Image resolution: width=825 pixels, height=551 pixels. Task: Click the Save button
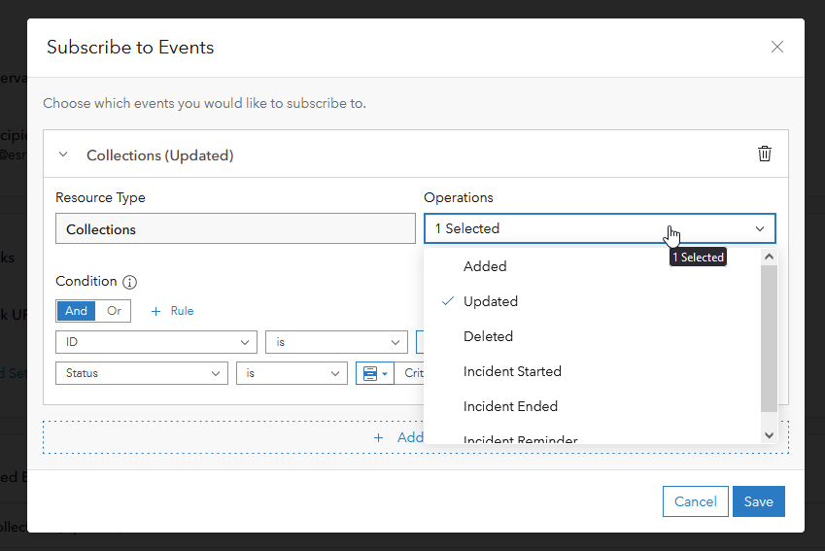point(758,501)
